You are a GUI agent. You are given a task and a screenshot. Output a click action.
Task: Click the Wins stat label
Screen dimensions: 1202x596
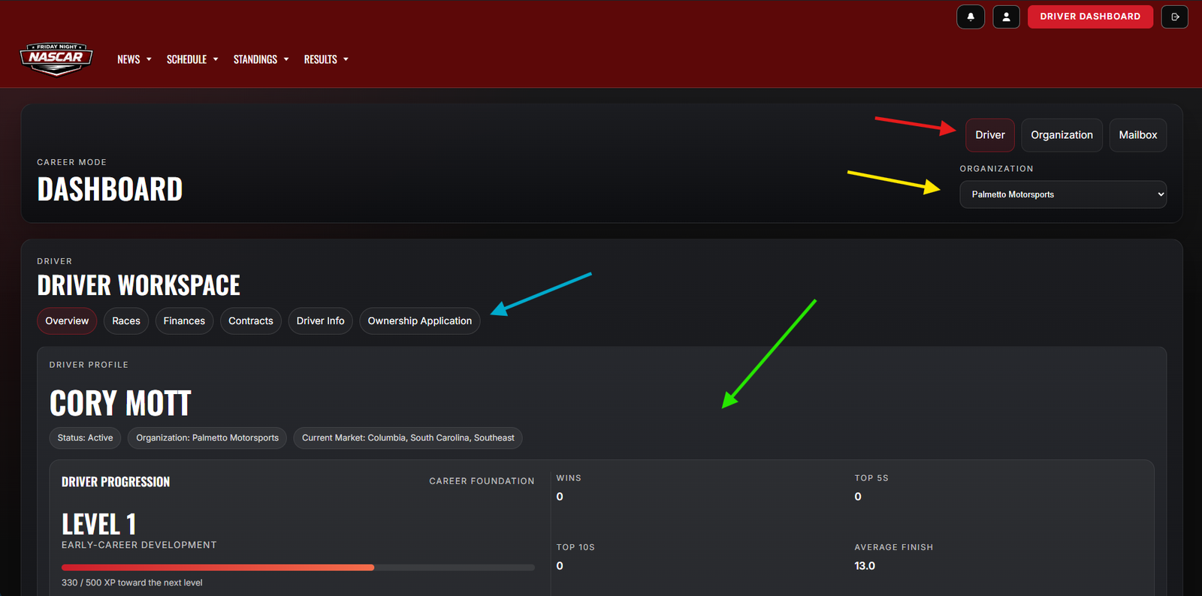coord(569,478)
